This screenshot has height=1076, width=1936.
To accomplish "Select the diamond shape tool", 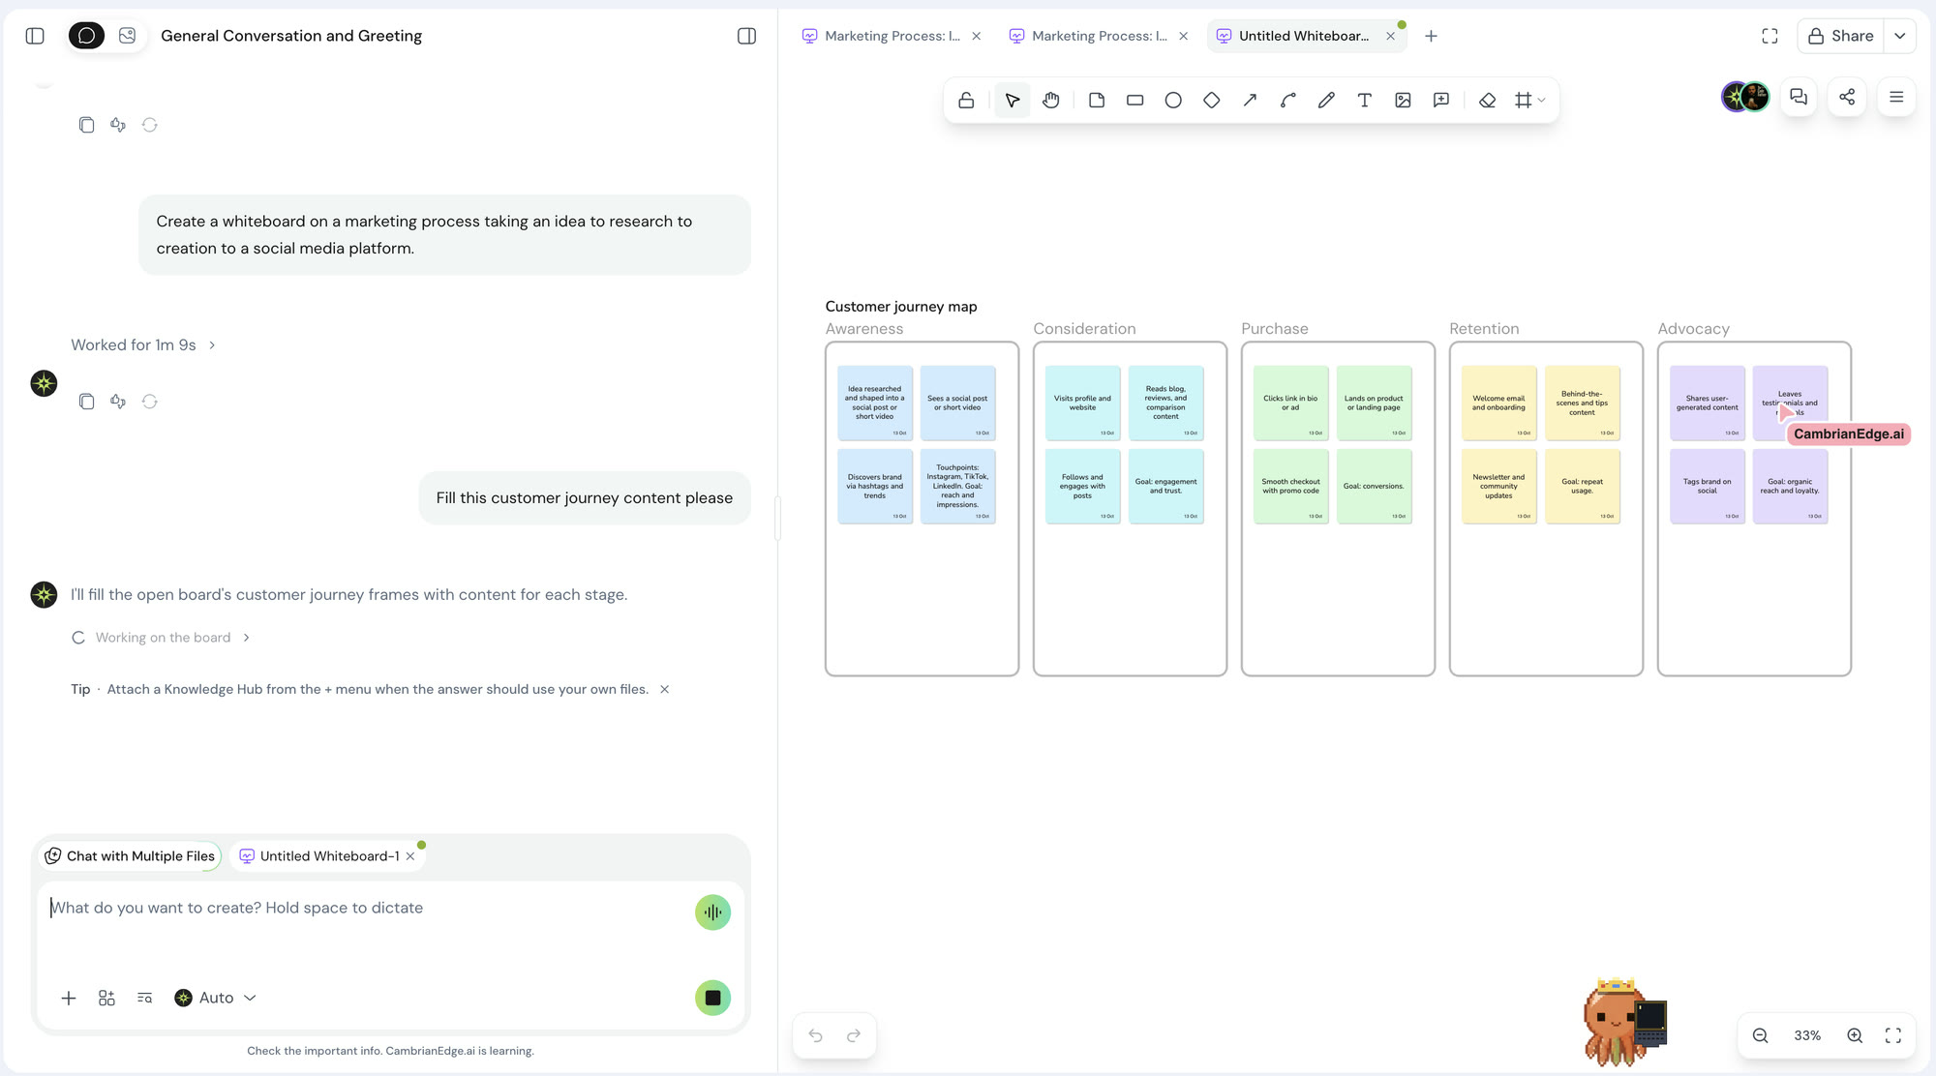I will 1211,100.
